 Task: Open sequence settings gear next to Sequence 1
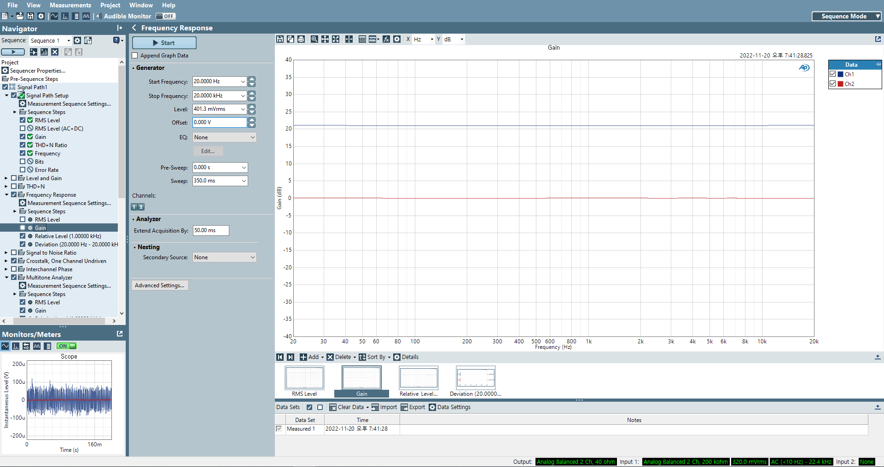[77, 40]
